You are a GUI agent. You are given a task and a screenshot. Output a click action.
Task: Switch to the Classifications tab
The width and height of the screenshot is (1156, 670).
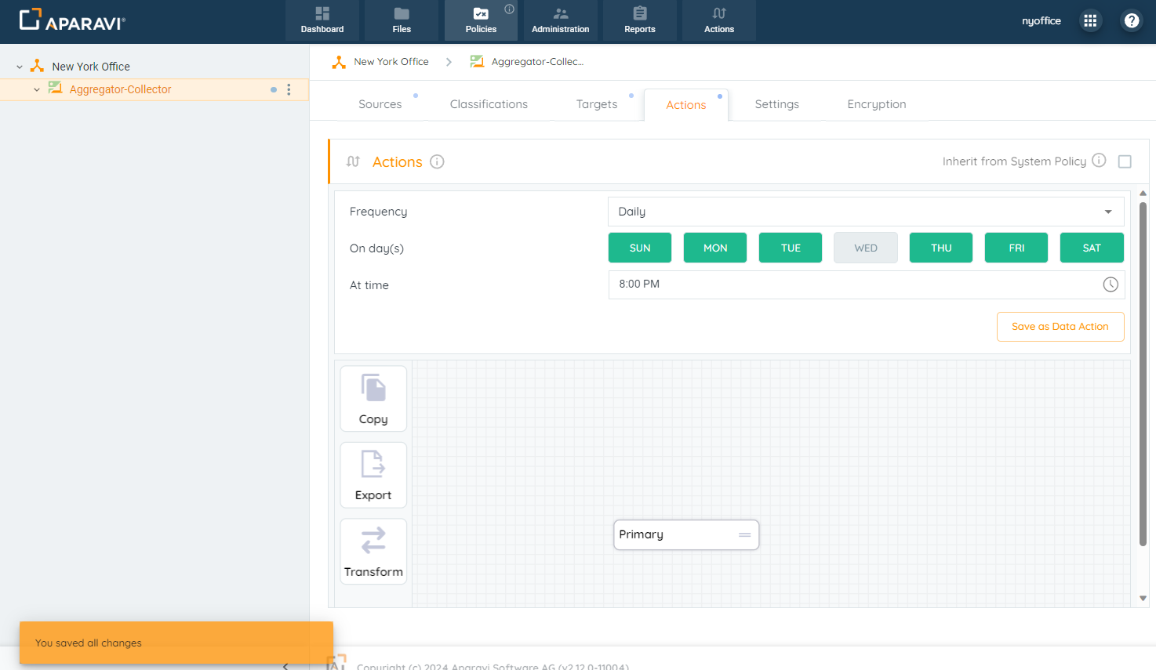tap(489, 104)
